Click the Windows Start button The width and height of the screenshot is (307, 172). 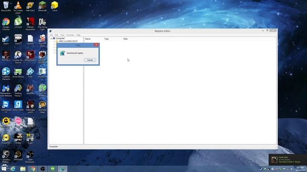coord(4,169)
